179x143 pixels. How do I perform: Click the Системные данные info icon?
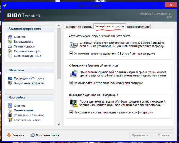pyautogui.click(x=10, y=56)
